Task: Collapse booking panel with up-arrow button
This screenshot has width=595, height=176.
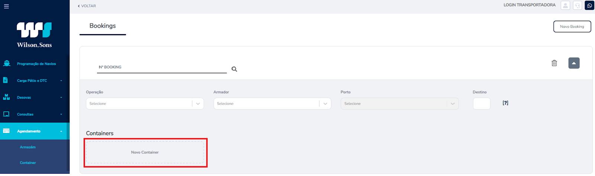Action: pyautogui.click(x=574, y=63)
